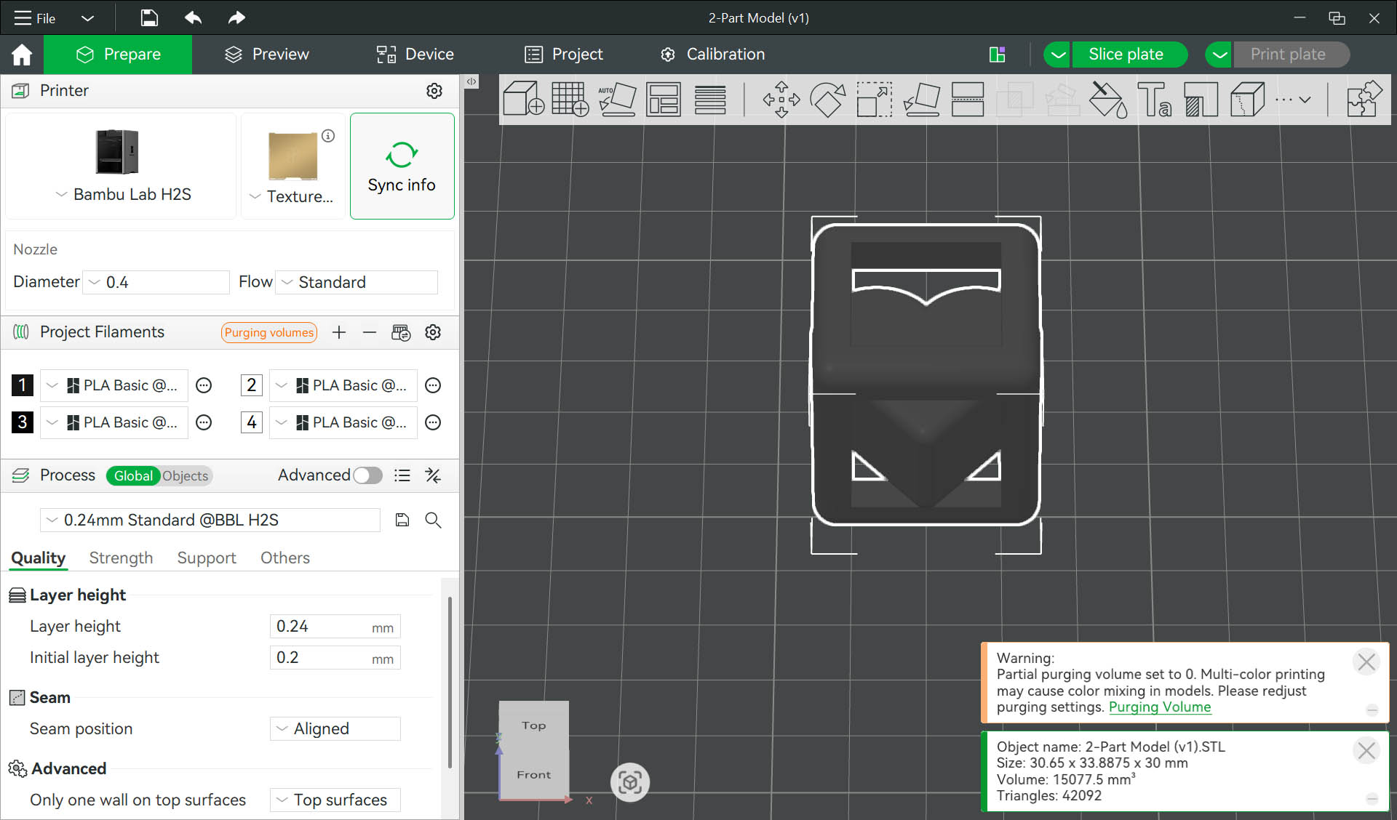The width and height of the screenshot is (1397, 820).
Task: Click the Slice plate button
Action: coord(1125,55)
